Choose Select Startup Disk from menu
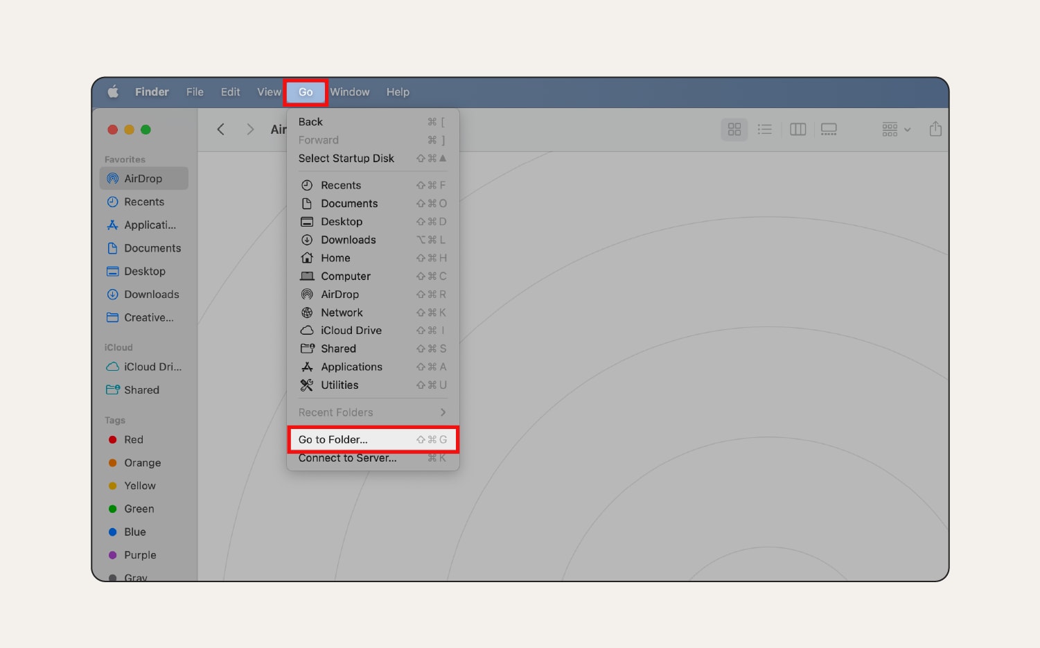This screenshot has height=648, width=1040. [x=346, y=159]
